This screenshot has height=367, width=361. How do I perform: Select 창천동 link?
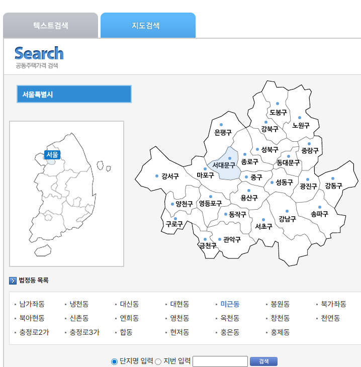pos(280,318)
